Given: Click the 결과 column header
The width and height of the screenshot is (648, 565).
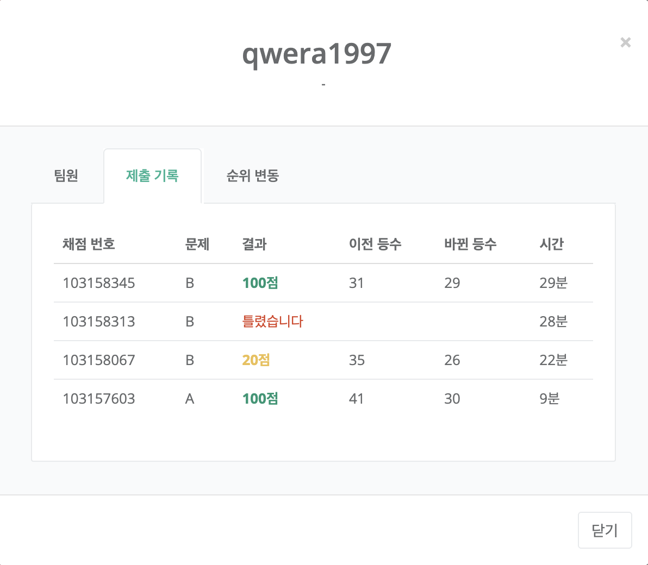Looking at the screenshot, I should click(x=254, y=244).
